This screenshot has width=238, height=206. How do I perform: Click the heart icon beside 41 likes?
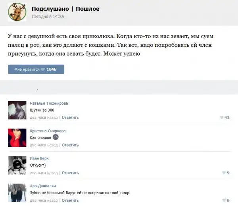click(222, 117)
